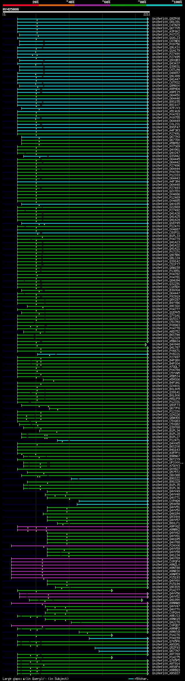The image size is (185, 681).
Task: Click the UniRef100_P15193 label
Action: coord(166,577)
